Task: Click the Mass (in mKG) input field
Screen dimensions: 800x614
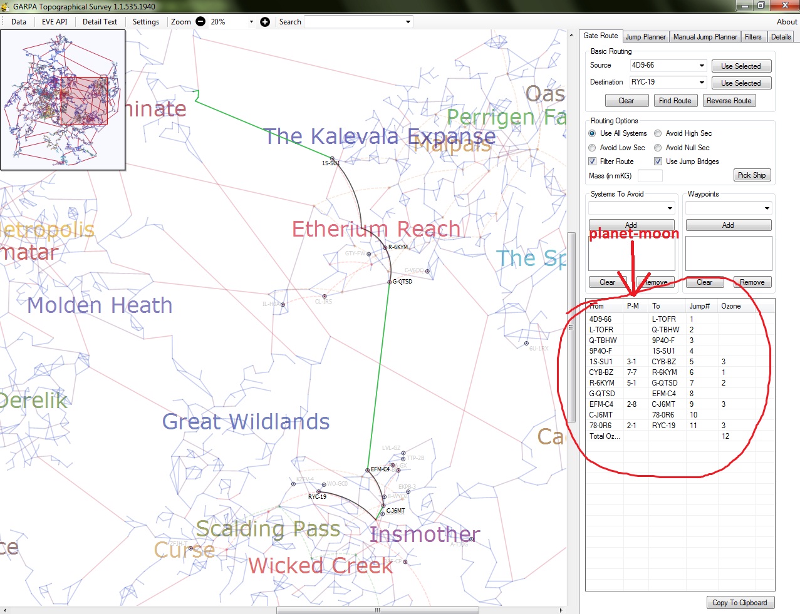Action: click(x=650, y=176)
